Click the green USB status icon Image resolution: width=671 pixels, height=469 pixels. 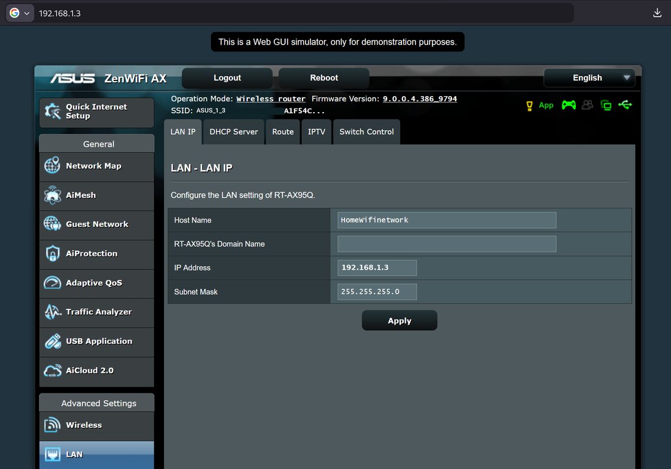pyautogui.click(x=625, y=105)
